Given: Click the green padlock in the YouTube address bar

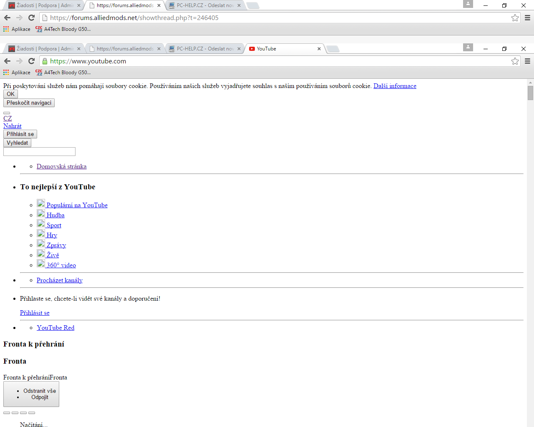Looking at the screenshot, I should click(x=45, y=61).
